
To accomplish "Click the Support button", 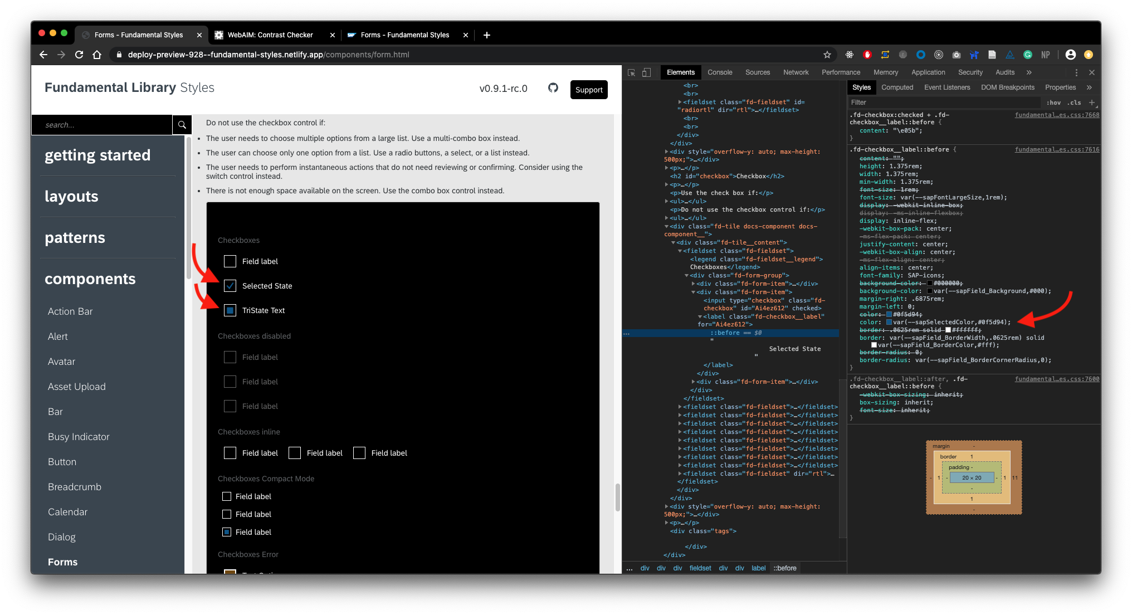I will point(588,89).
